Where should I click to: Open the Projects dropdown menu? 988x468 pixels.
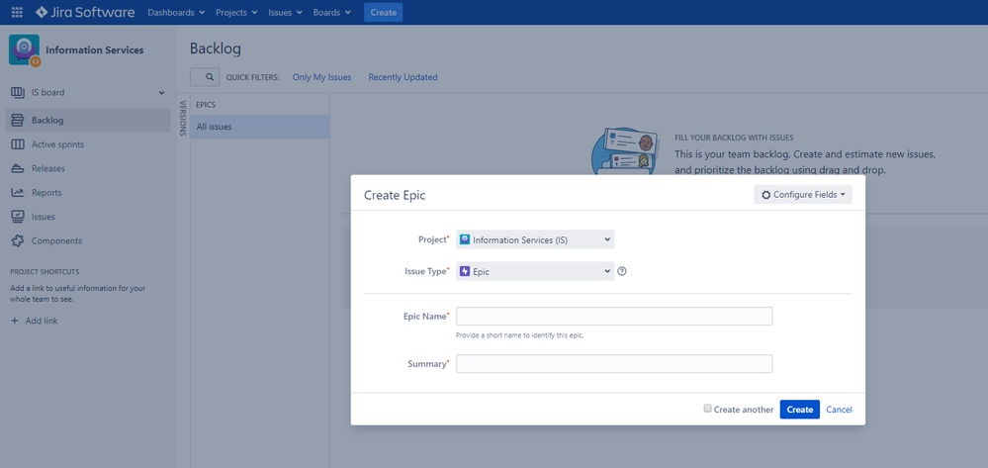click(236, 12)
